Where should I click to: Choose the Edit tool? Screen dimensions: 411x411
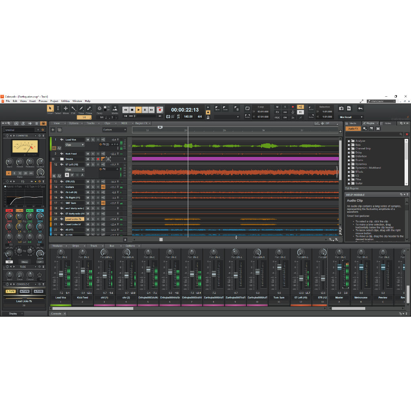[x=73, y=108]
